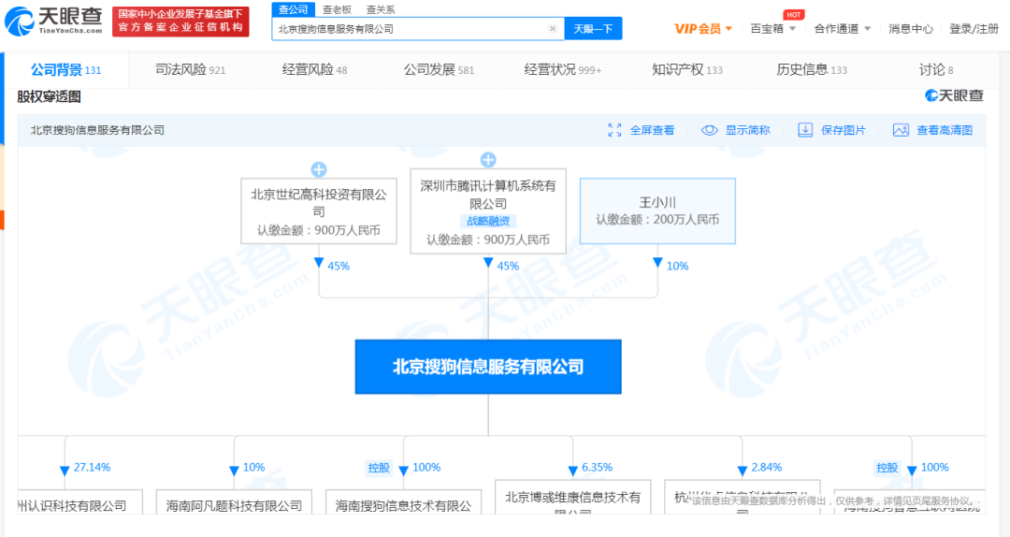The width and height of the screenshot is (1010, 537).
Task: Expand shareholders above 北京世纪高科投资有限公司
Action: click(x=319, y=169)
